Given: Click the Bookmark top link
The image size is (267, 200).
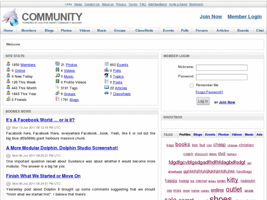Looking at the screenshot, I should [196, 4].
